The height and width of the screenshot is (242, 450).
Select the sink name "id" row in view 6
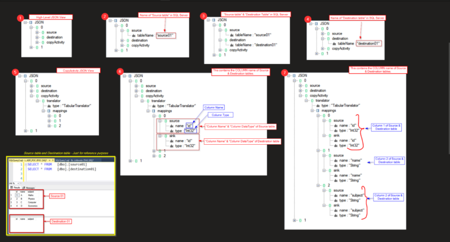(181, 141)
